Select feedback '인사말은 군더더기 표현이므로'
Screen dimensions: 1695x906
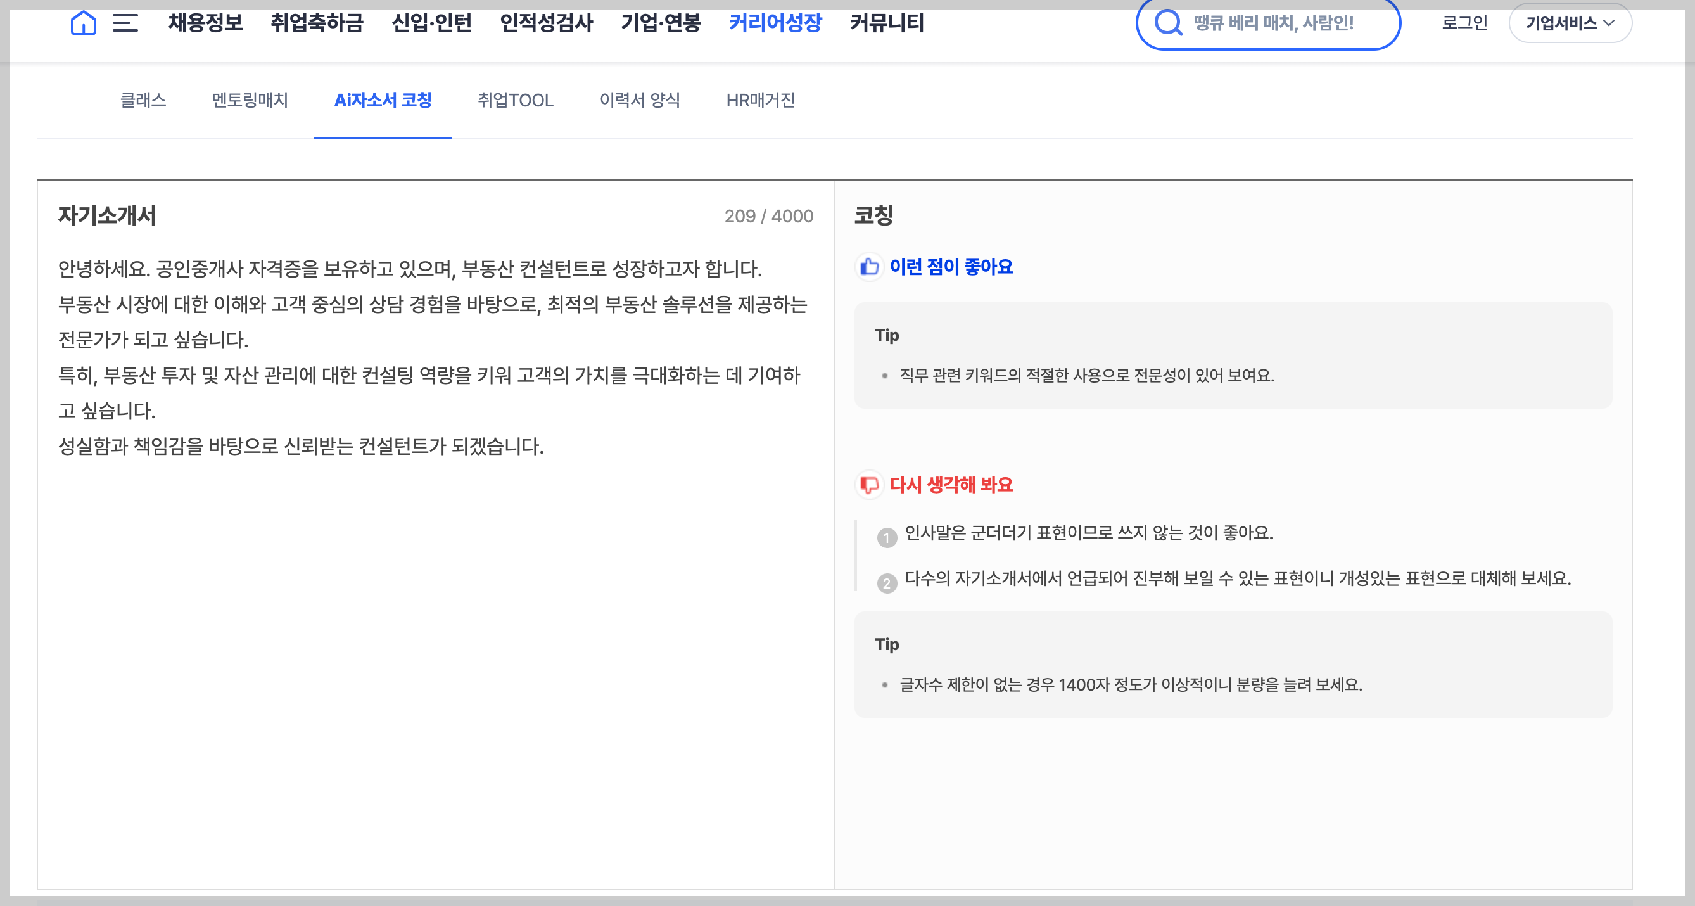click(1089, 532)
